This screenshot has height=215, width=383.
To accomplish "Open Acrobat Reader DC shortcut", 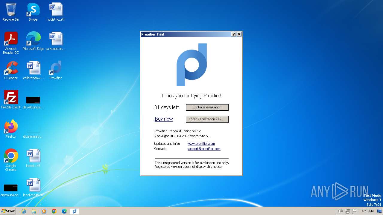I will point(11,43).
